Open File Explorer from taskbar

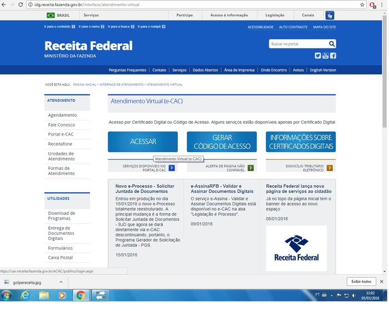44,295
